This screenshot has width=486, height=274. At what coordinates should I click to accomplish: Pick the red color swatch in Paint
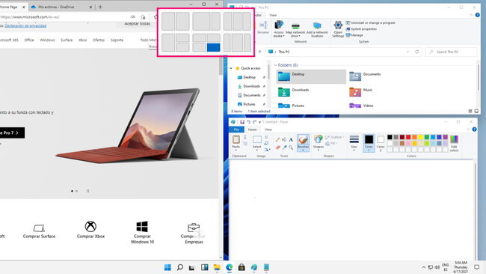coord(408,137)
